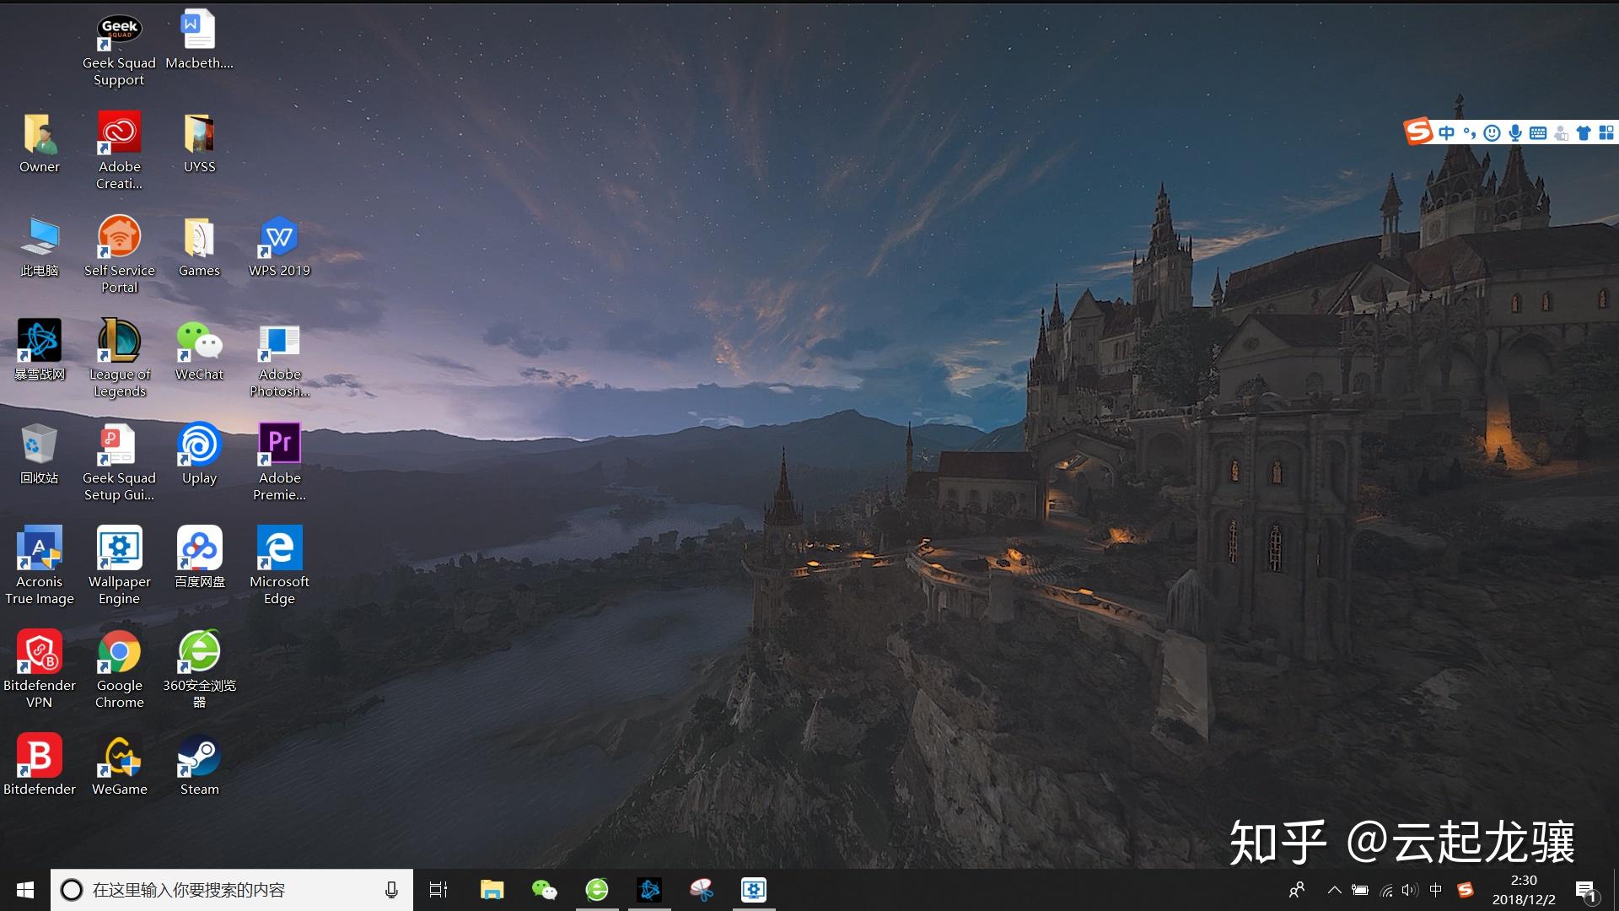This screenshot has width=1619, height=911.
Task: Open File Explorer from taskbar
Action: (492, 890)
